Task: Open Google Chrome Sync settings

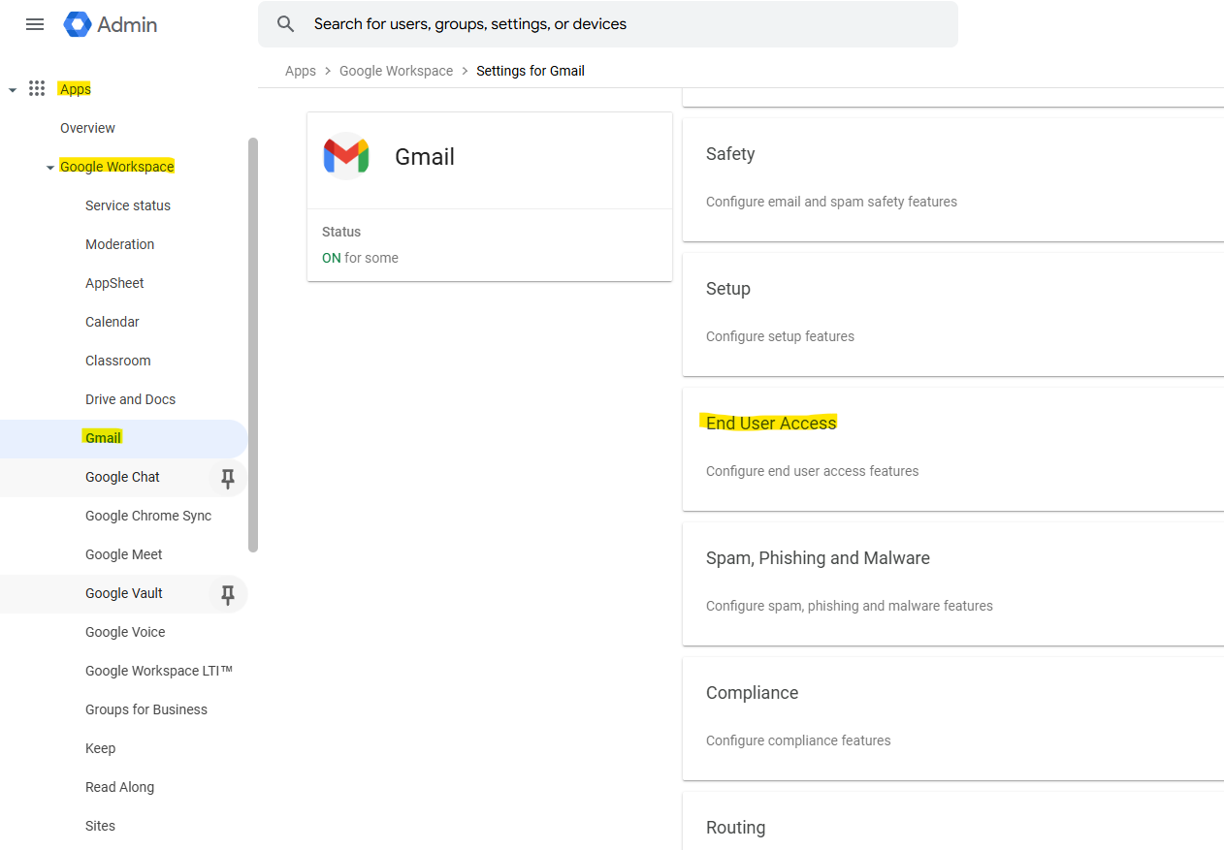Action: 148,516
